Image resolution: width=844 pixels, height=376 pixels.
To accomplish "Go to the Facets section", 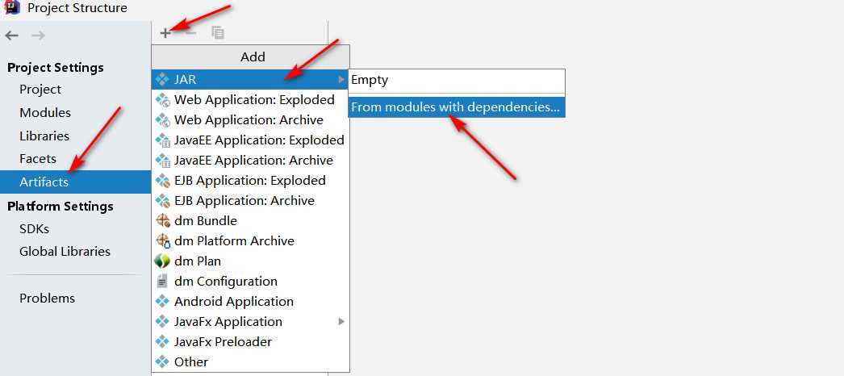I will (x=38, y=159).
